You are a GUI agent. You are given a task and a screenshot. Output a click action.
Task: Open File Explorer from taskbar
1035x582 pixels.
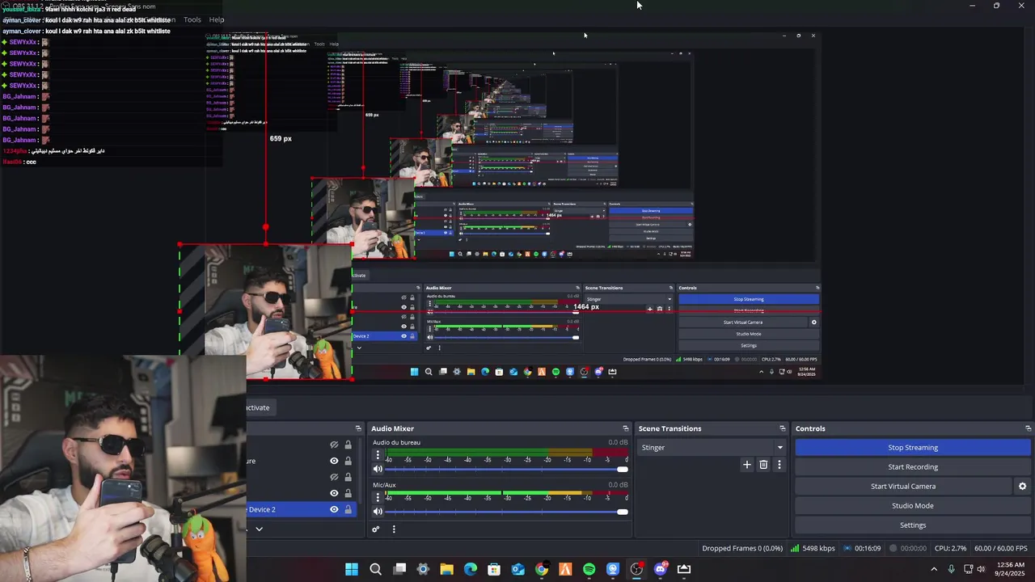[446, 569]
